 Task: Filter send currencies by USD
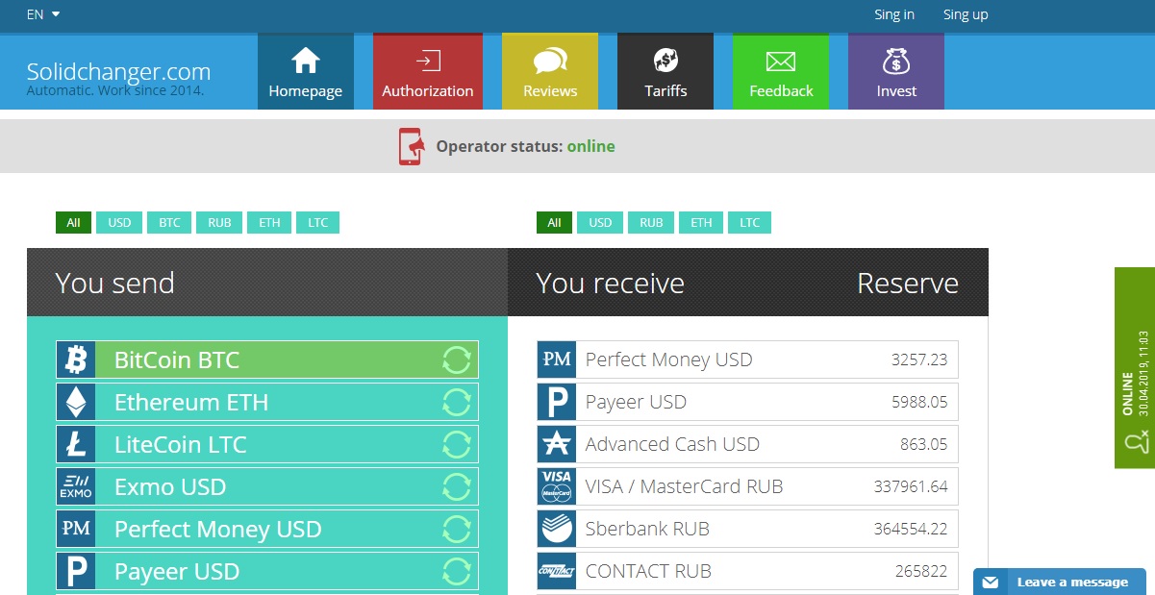119,223
